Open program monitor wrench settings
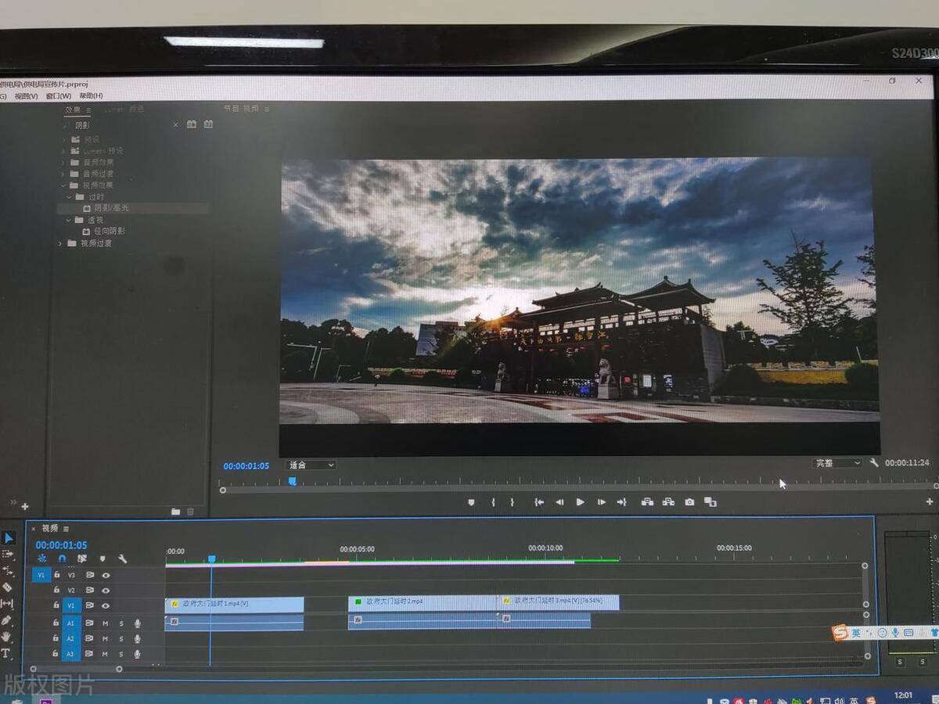This screenshot has height=704, width=939. tap(874, 463)
